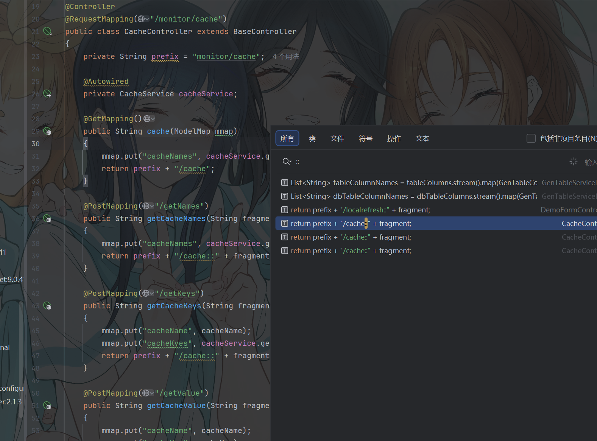Viewport: 597px width, 441px height.
Task: Click the search magnifier history icon
Action: click(x=287, y=161)
